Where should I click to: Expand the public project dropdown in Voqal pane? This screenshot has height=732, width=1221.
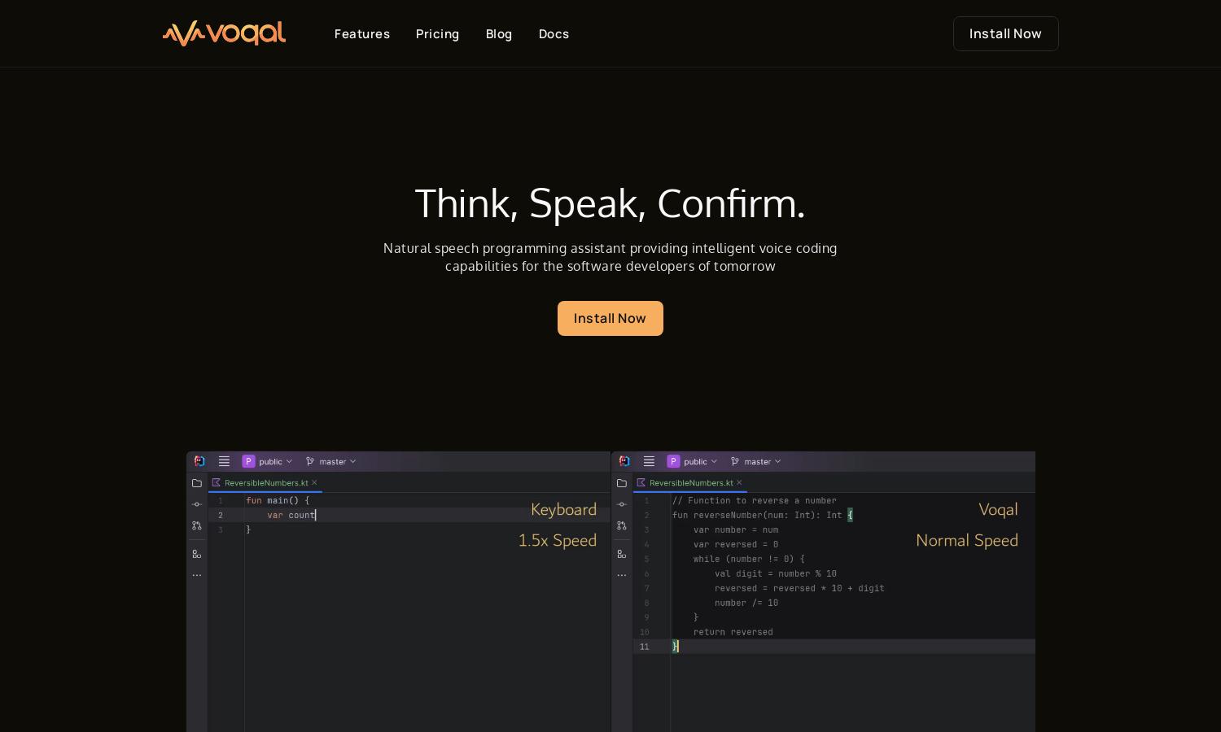point(701,461)
